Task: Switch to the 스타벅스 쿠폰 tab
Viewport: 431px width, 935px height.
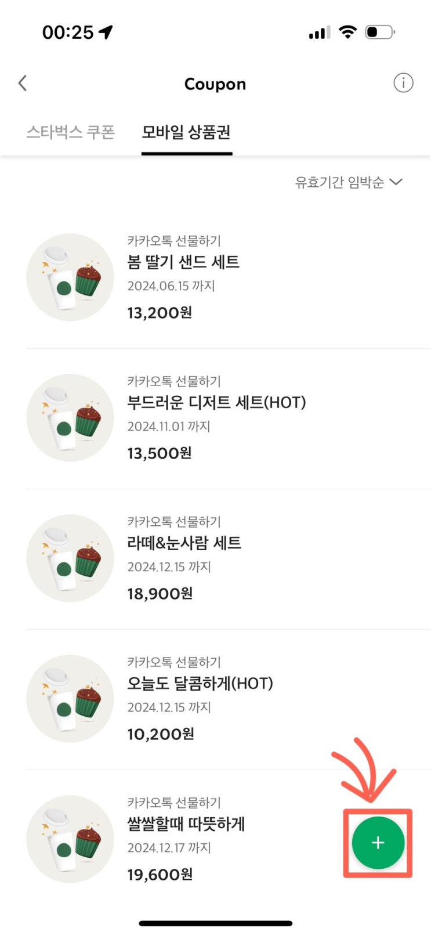Action: (x=71, y=132)
